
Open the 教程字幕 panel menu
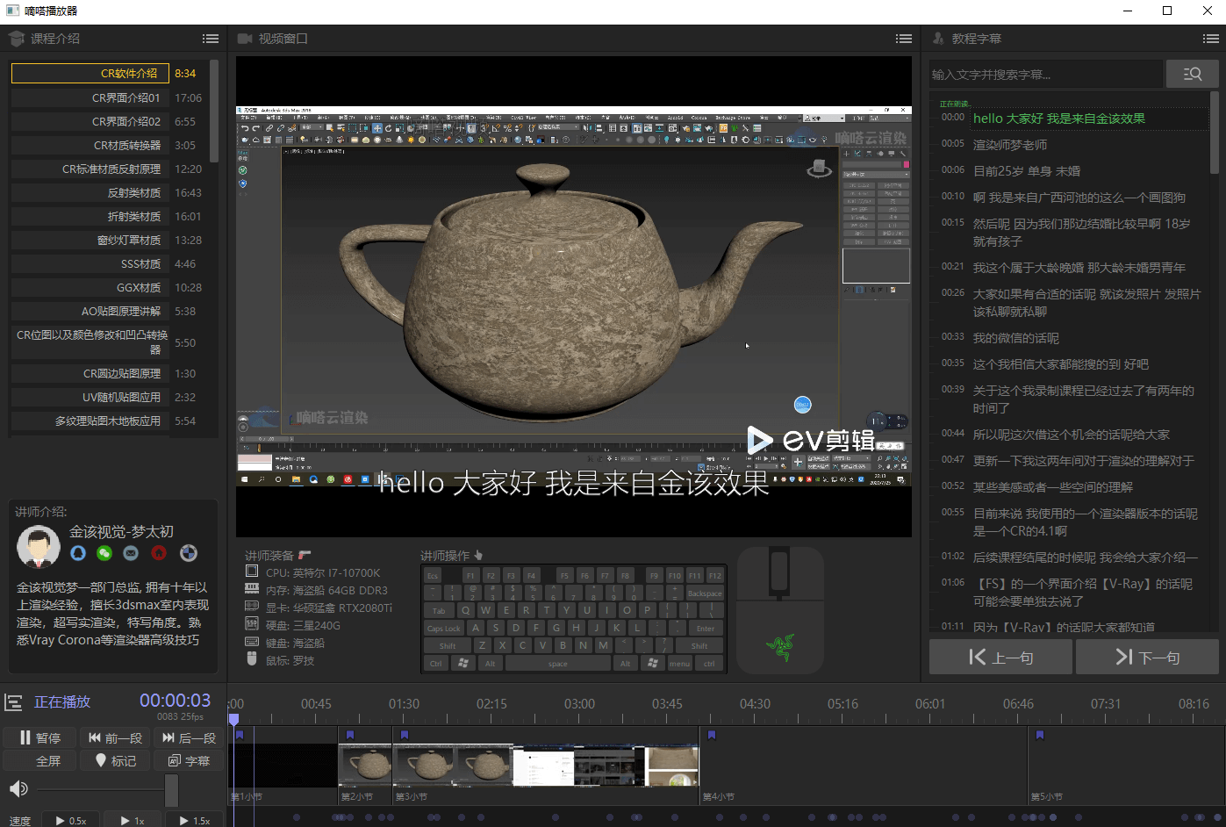[1210, 39]
